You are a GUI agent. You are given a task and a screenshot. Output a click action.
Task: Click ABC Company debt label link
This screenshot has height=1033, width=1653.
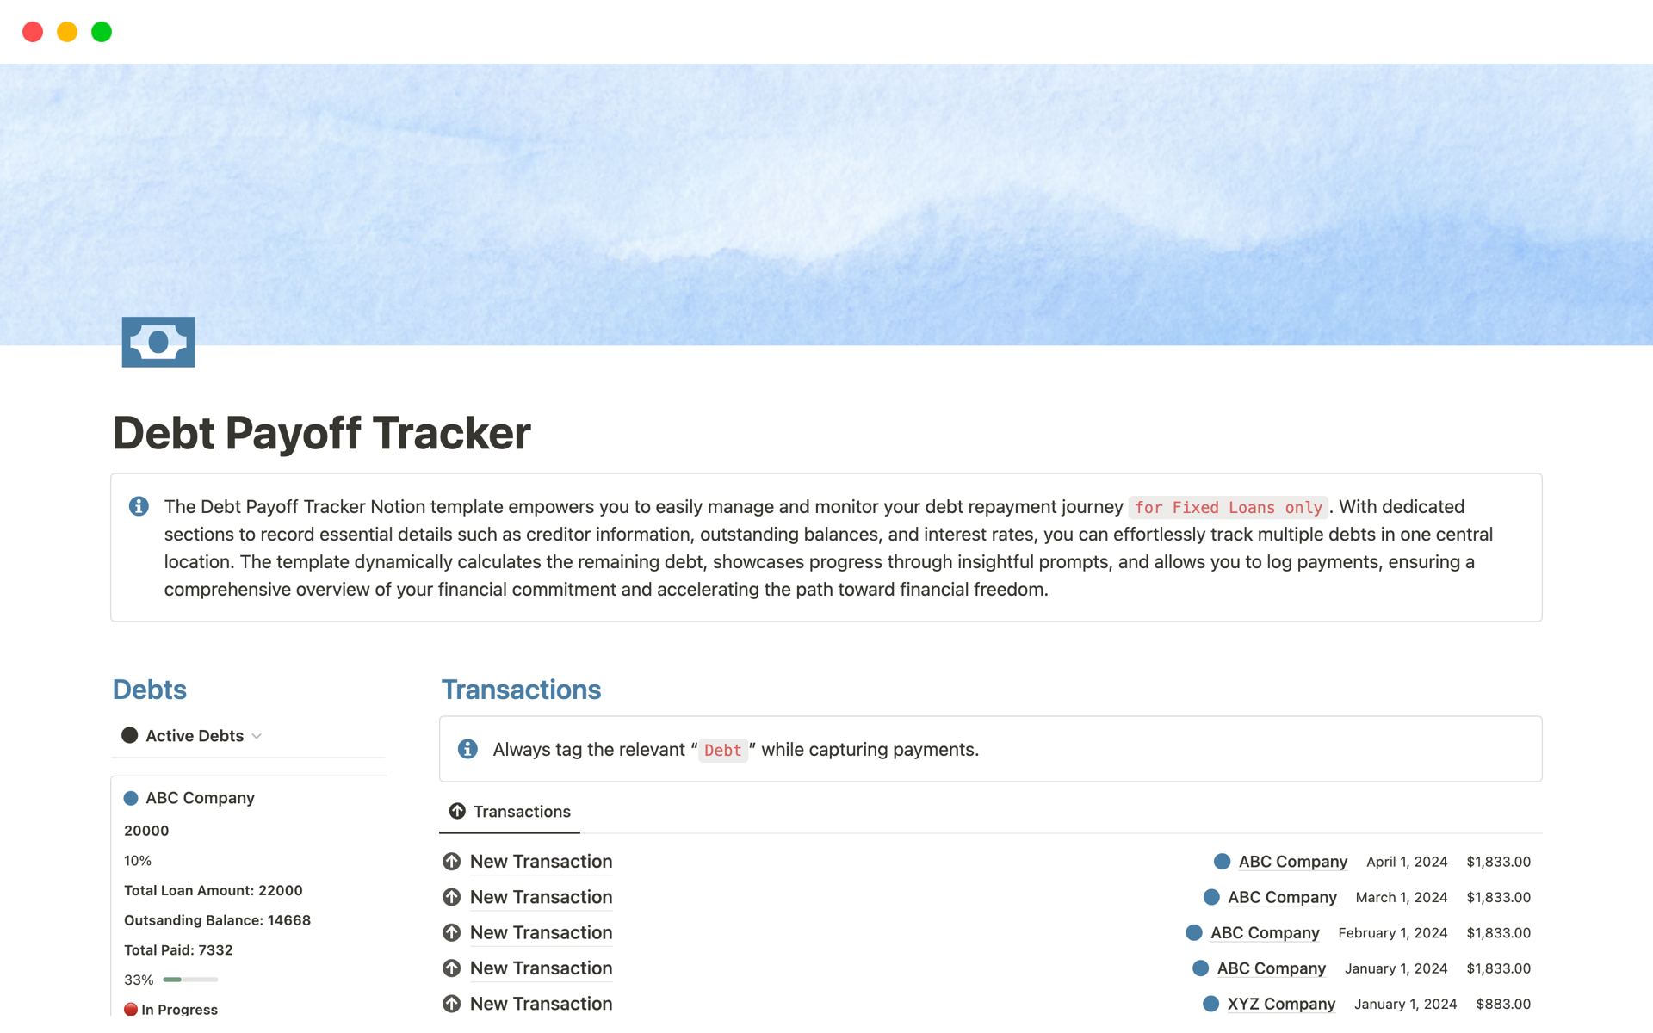click(199, 797)
